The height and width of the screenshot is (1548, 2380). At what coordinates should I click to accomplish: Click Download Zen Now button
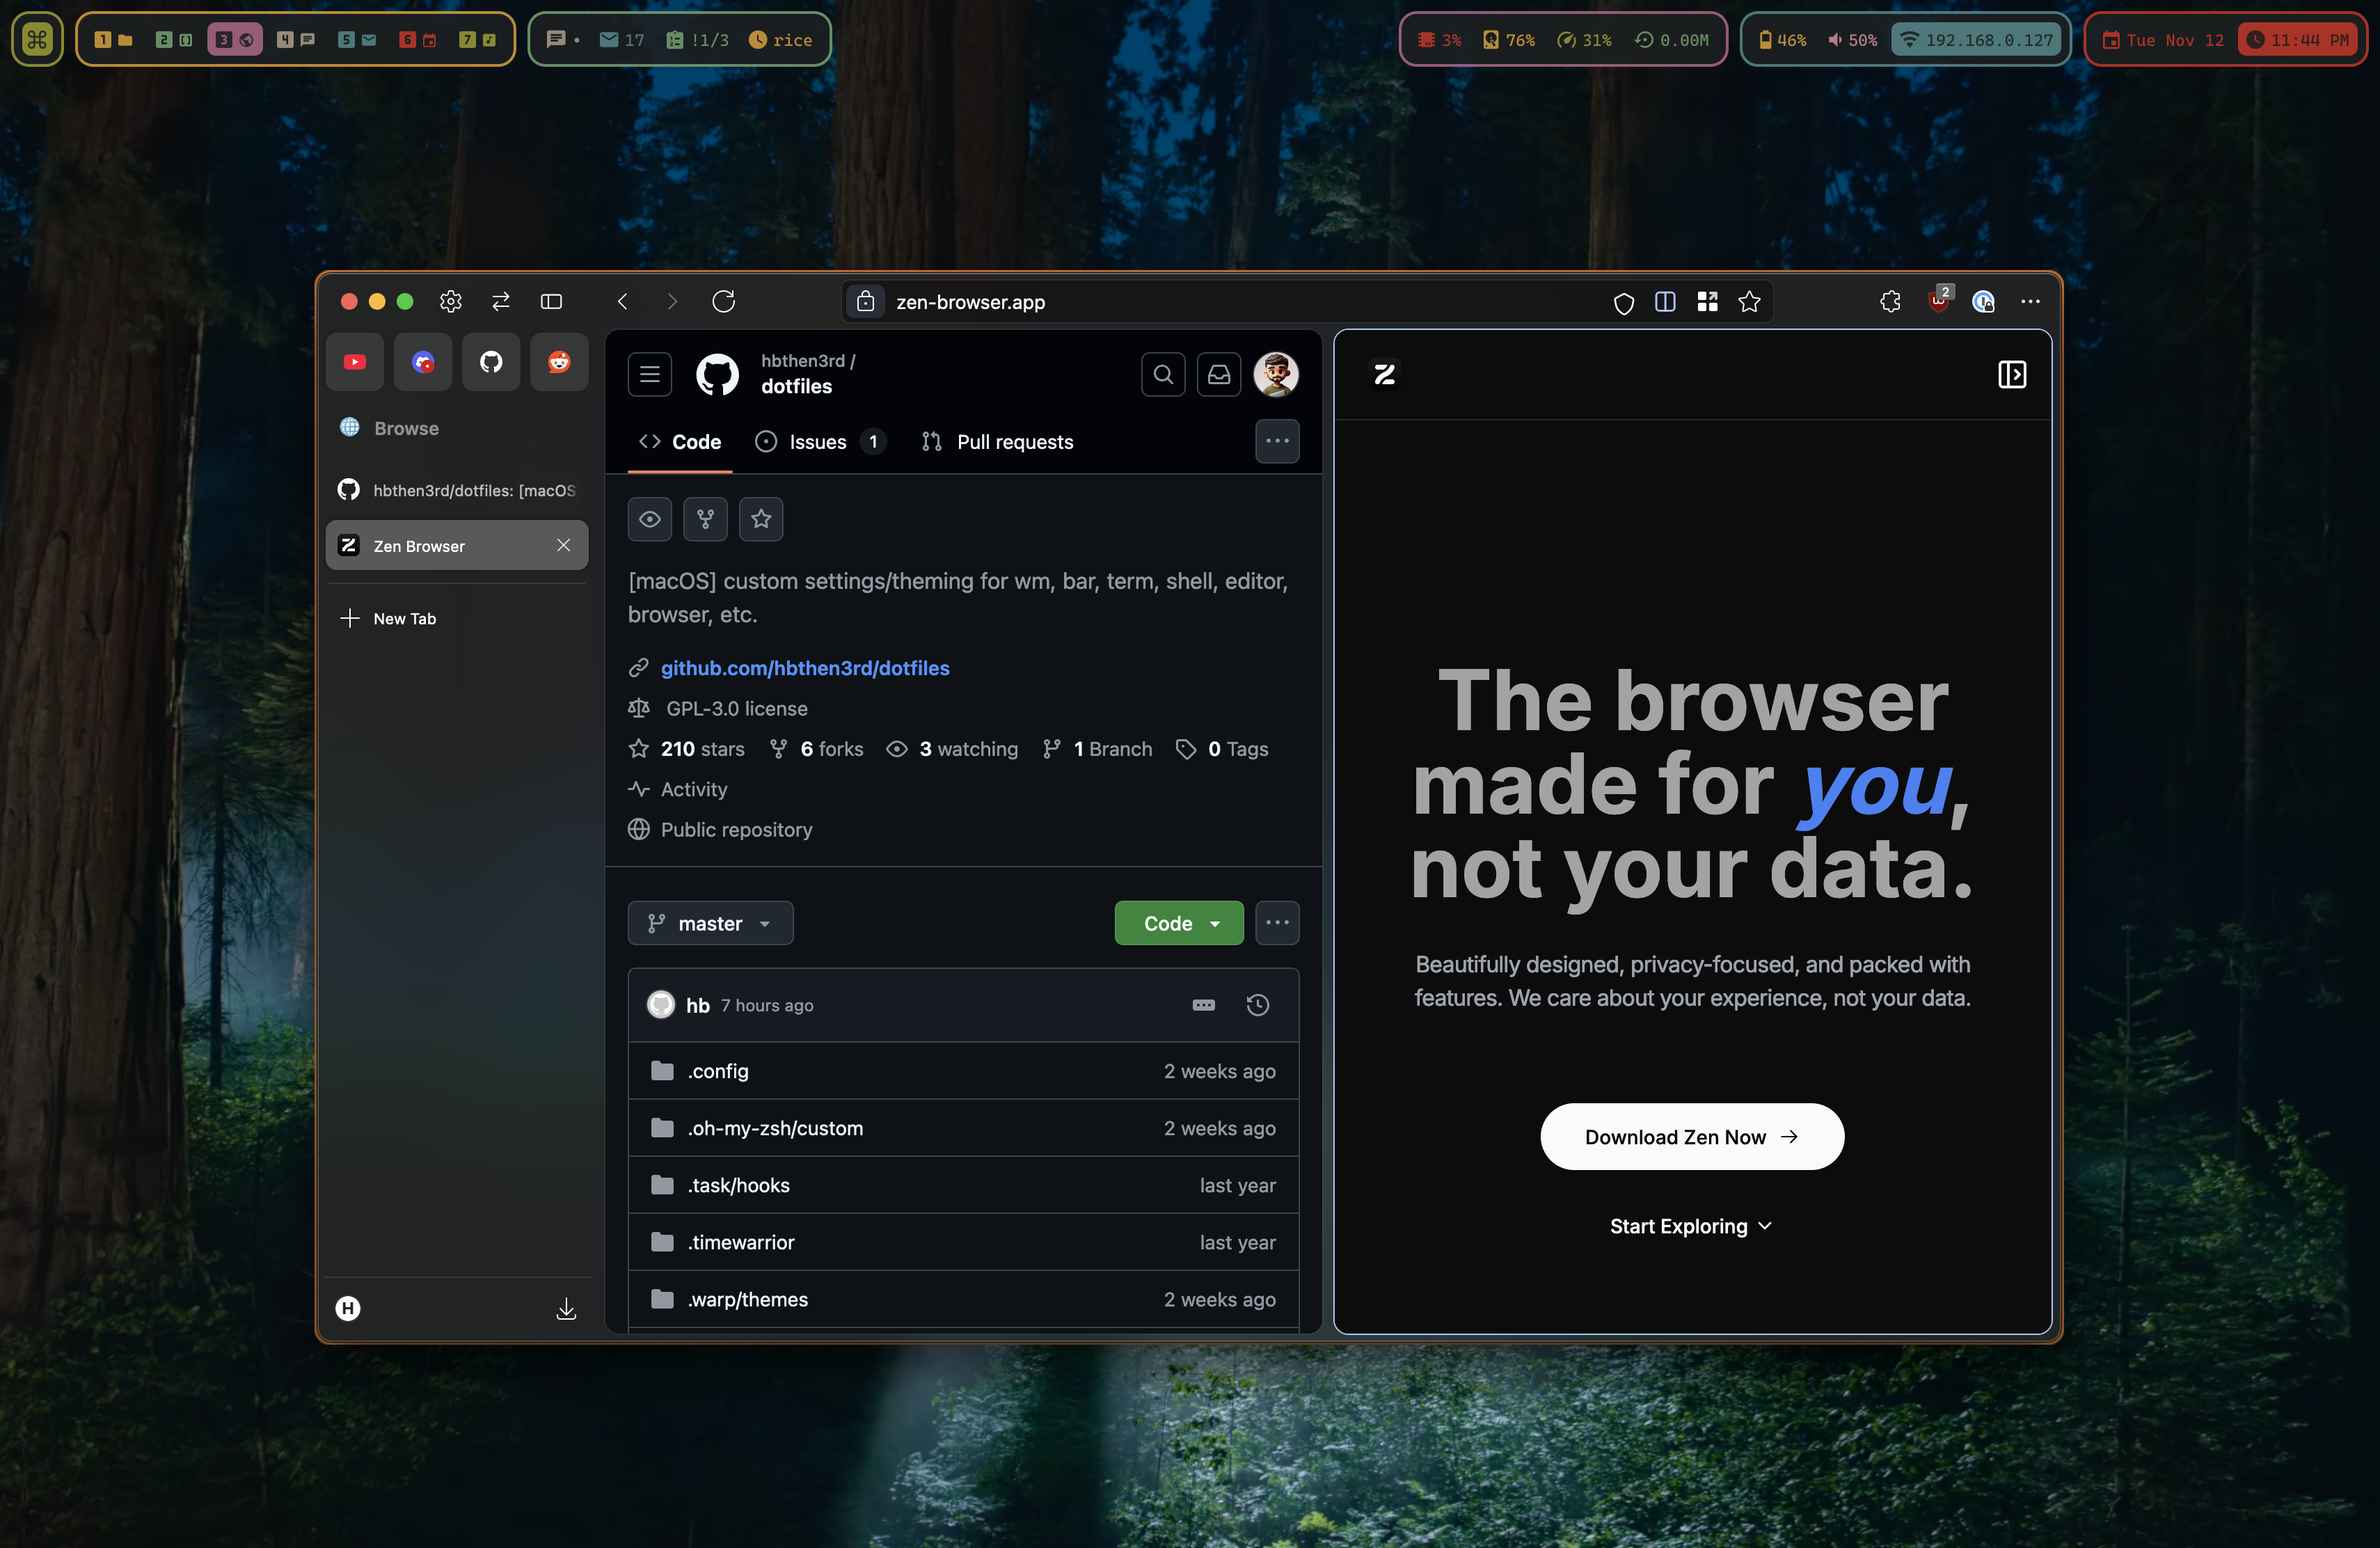pos(1692,1137)
